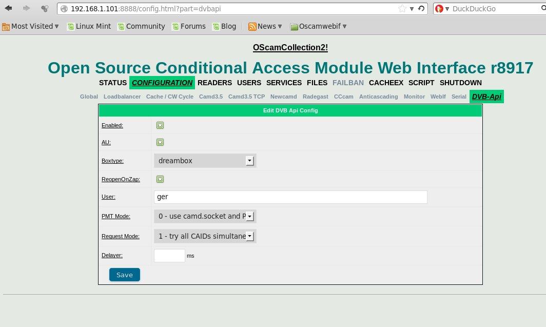
Task: Switch to the Monitor config tab
Action: point(414,97)
